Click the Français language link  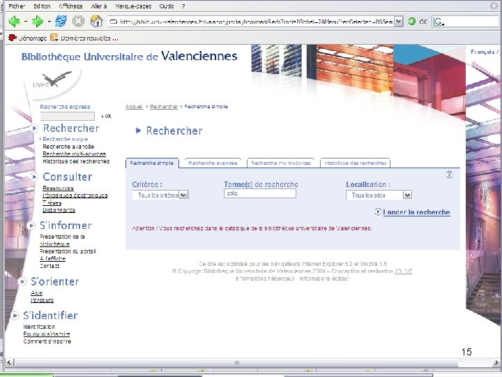482,52
